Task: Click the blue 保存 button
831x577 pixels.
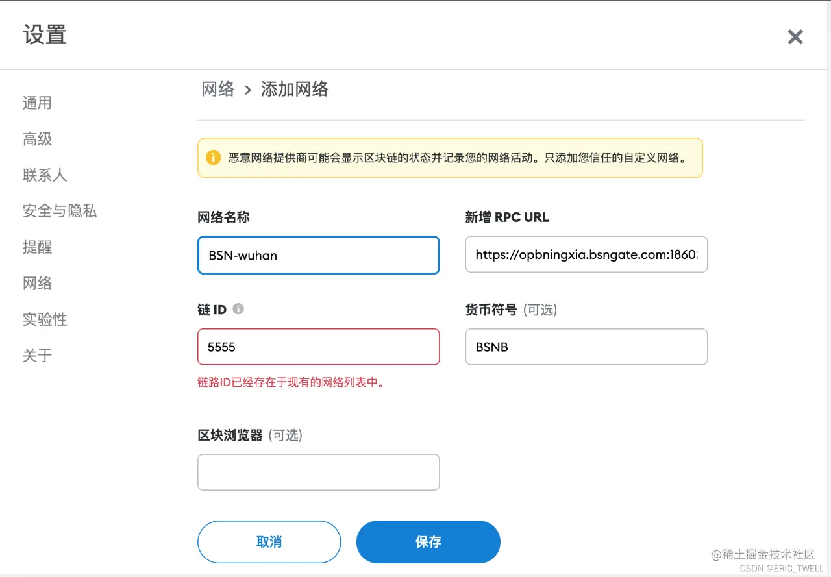Action: click(x=428, y=542)
